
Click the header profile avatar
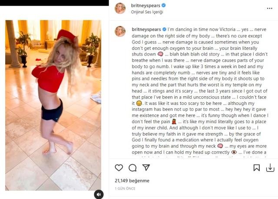[x=120, y=8]
